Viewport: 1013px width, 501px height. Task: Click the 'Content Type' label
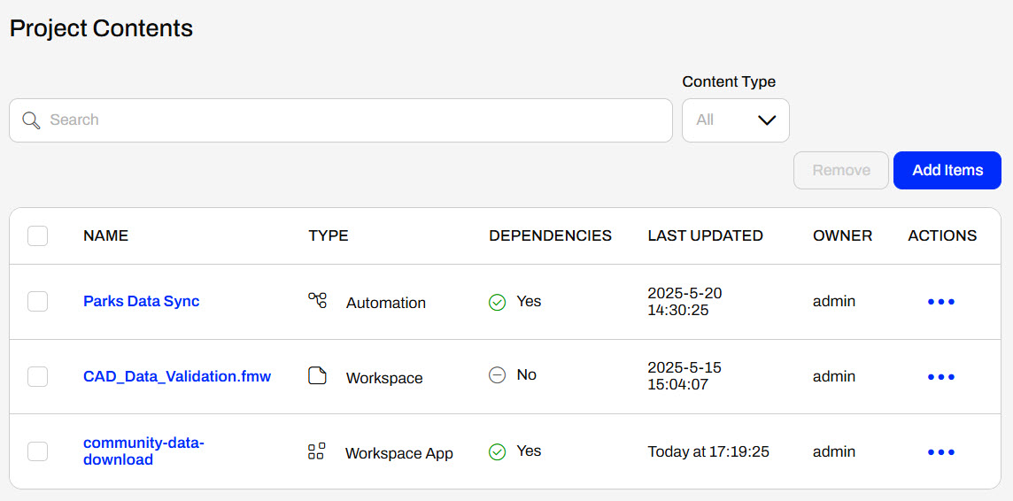click(x=729, y=82)
